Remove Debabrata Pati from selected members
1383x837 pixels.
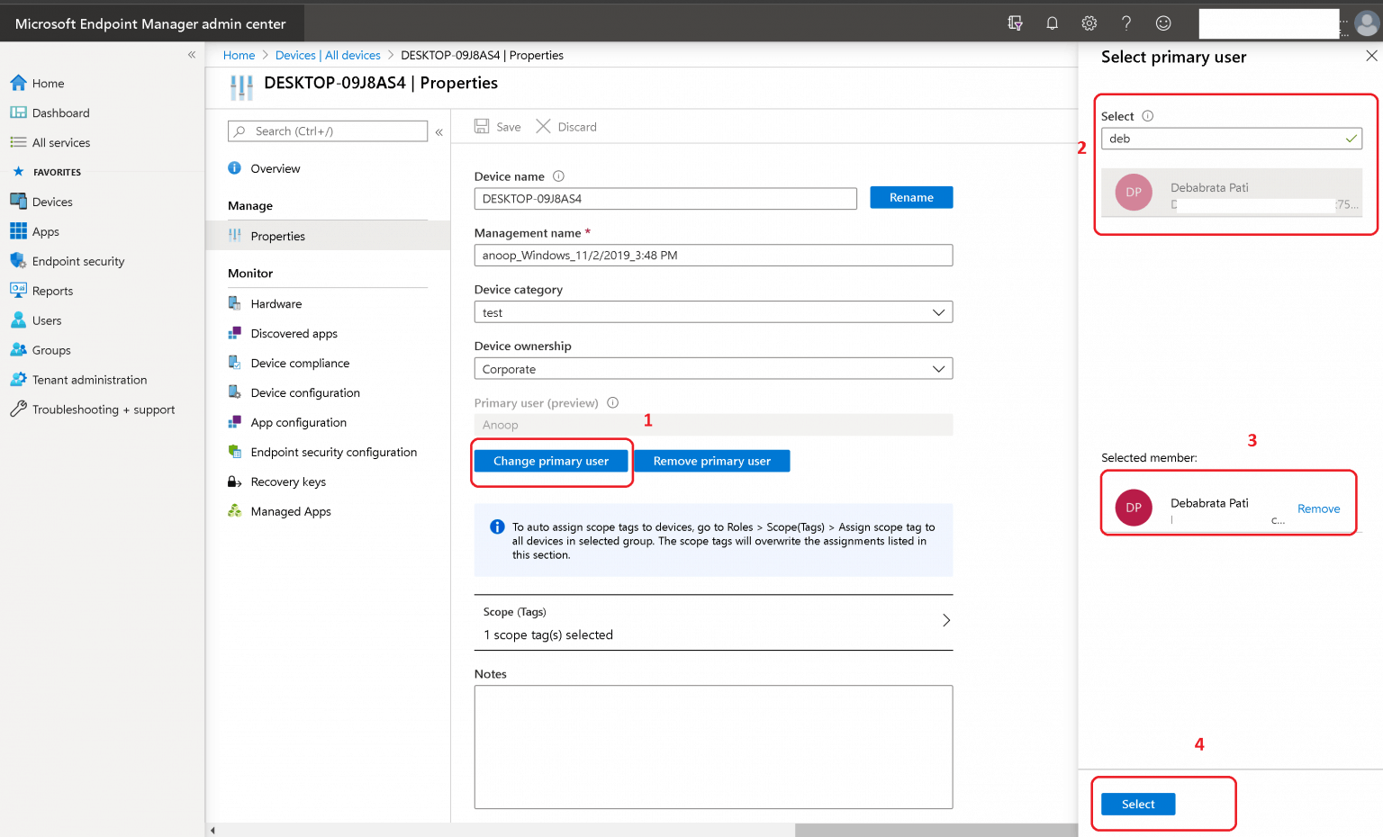1318,508
